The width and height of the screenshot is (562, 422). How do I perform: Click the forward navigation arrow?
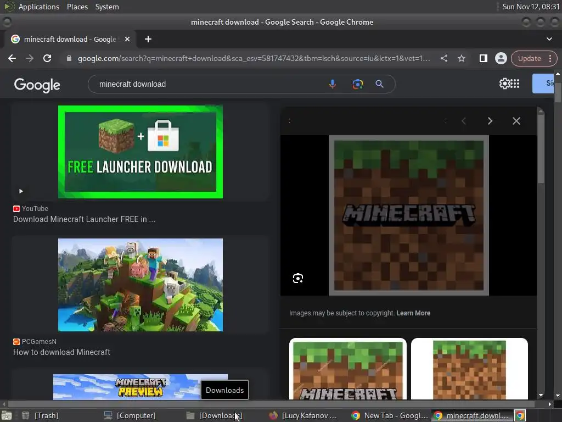pyautogui.click(x=30, y=58)
